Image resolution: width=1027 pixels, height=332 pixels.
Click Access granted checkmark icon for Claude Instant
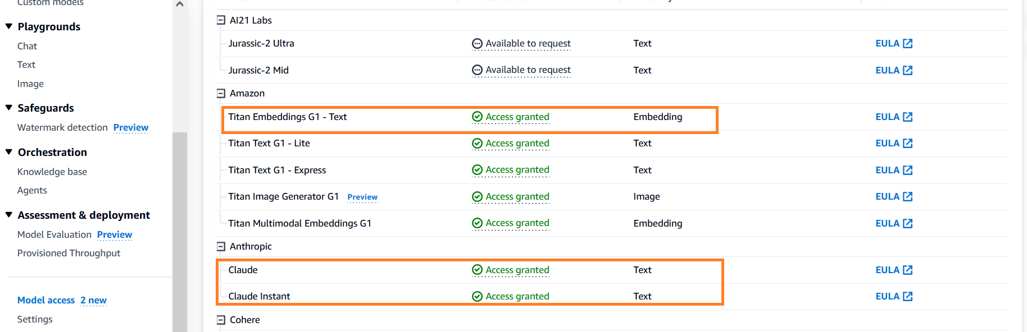pos(477,296)
